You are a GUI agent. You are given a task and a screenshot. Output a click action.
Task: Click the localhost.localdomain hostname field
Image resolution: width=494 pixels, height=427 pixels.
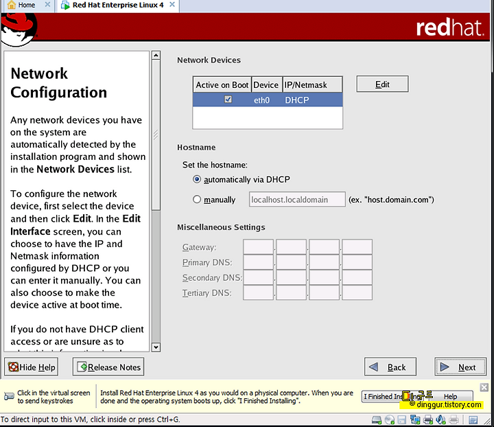297,200
